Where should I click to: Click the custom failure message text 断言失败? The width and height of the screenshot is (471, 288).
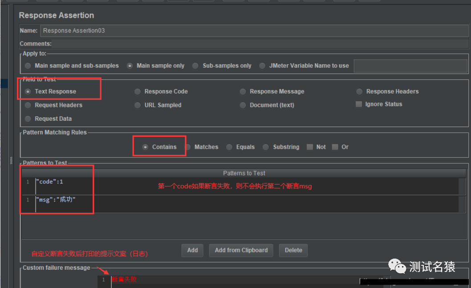[124, 280]
